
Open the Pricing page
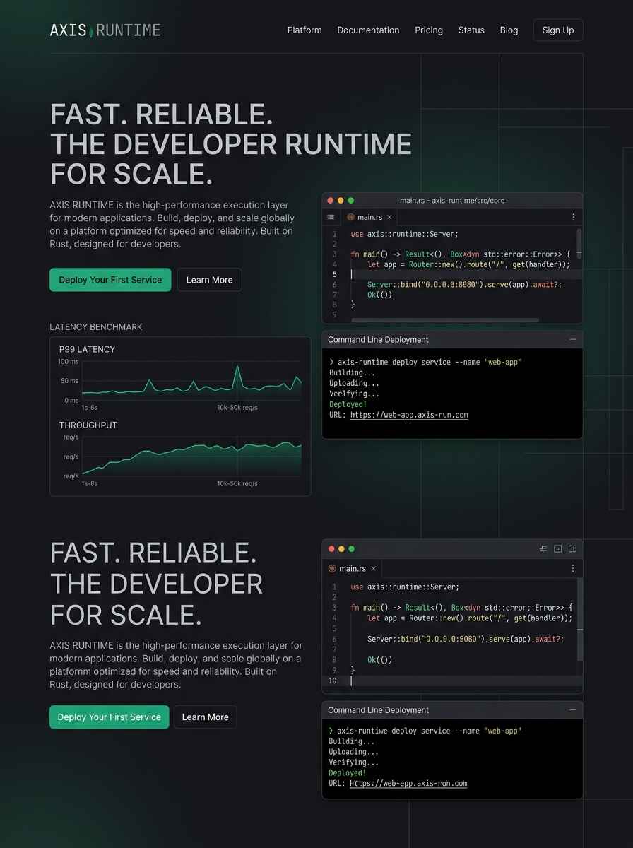click(429, 30)
